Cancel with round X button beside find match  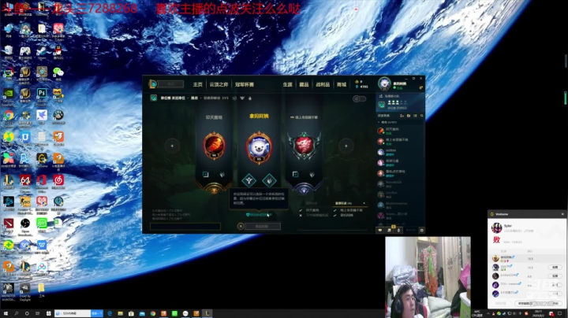tap(241, 226)
